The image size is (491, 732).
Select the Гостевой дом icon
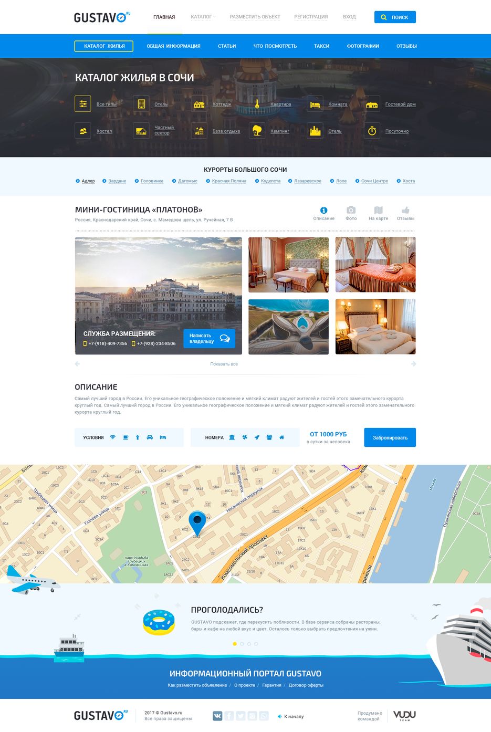pyautogui.click(x=372, y=104)
